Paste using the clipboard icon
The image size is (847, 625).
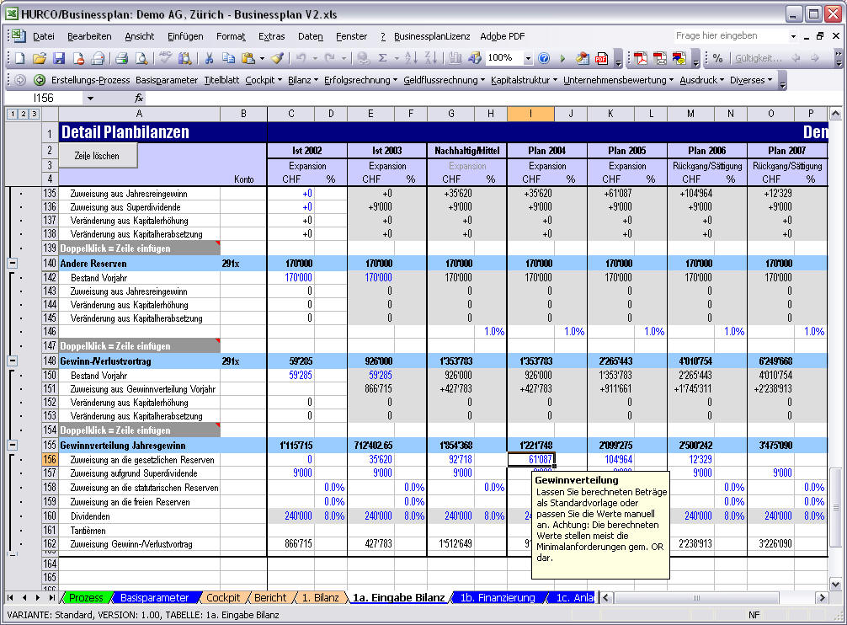click(248, 58)
